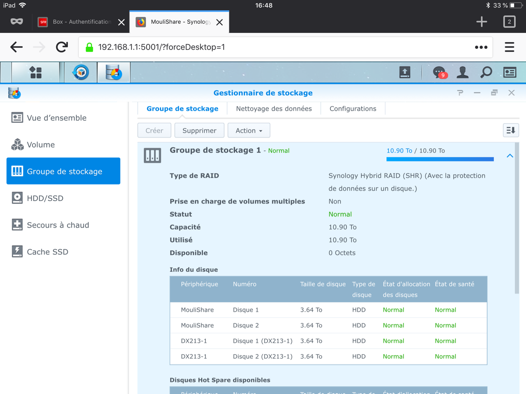Click the green padlock security icon
The width and height of the screenshot is (526, 394).
[89, 47]
